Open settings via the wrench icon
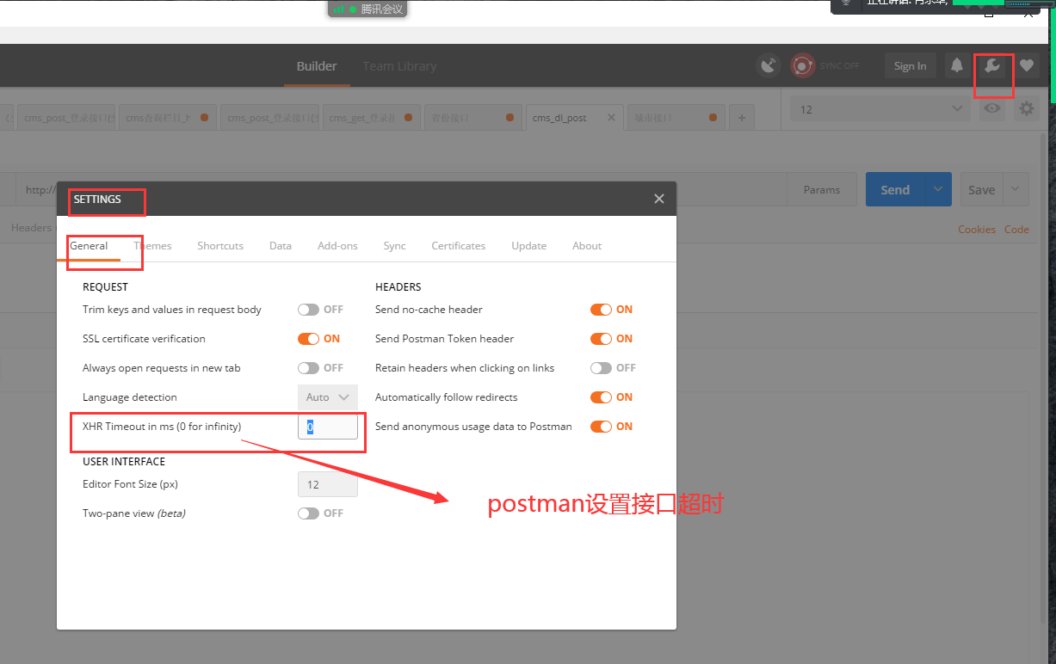 [x=992, y=66]
